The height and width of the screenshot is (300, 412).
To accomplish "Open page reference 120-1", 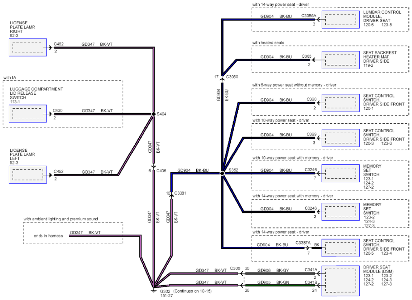I will pyautogui.click(x=368, y=108).
